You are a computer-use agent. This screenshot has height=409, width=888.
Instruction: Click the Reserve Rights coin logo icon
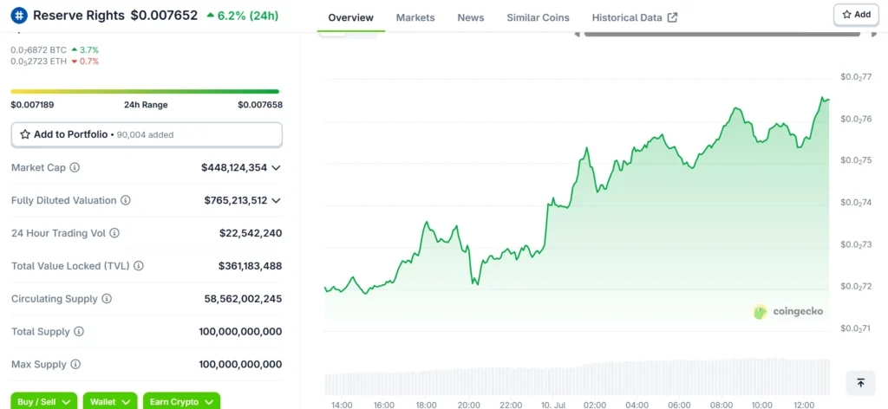pos(19,16)
